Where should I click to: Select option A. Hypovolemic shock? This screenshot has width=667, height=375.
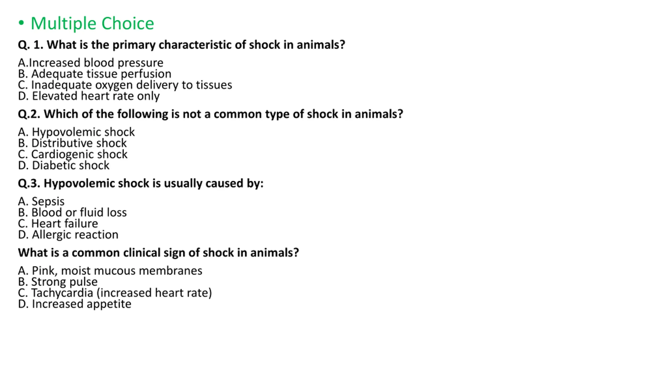(x=76, y=132)
